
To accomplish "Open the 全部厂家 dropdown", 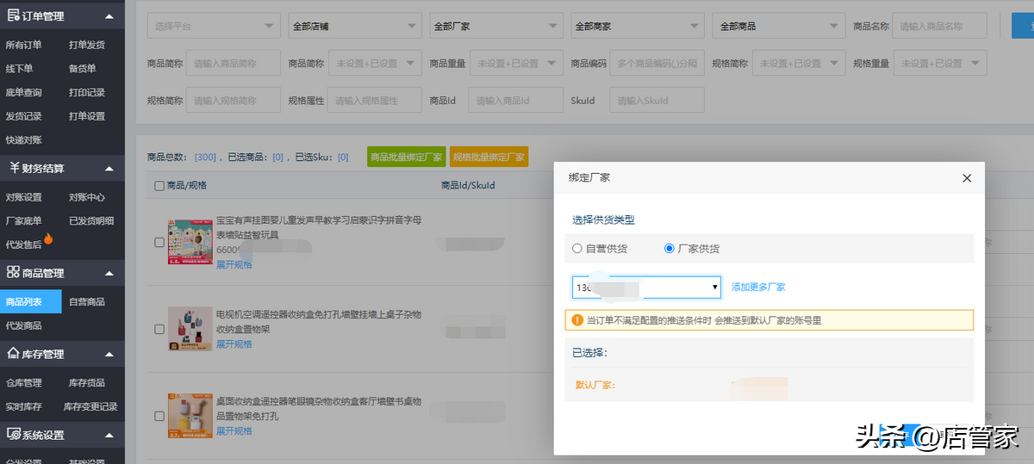I will [x=496, y=27].
